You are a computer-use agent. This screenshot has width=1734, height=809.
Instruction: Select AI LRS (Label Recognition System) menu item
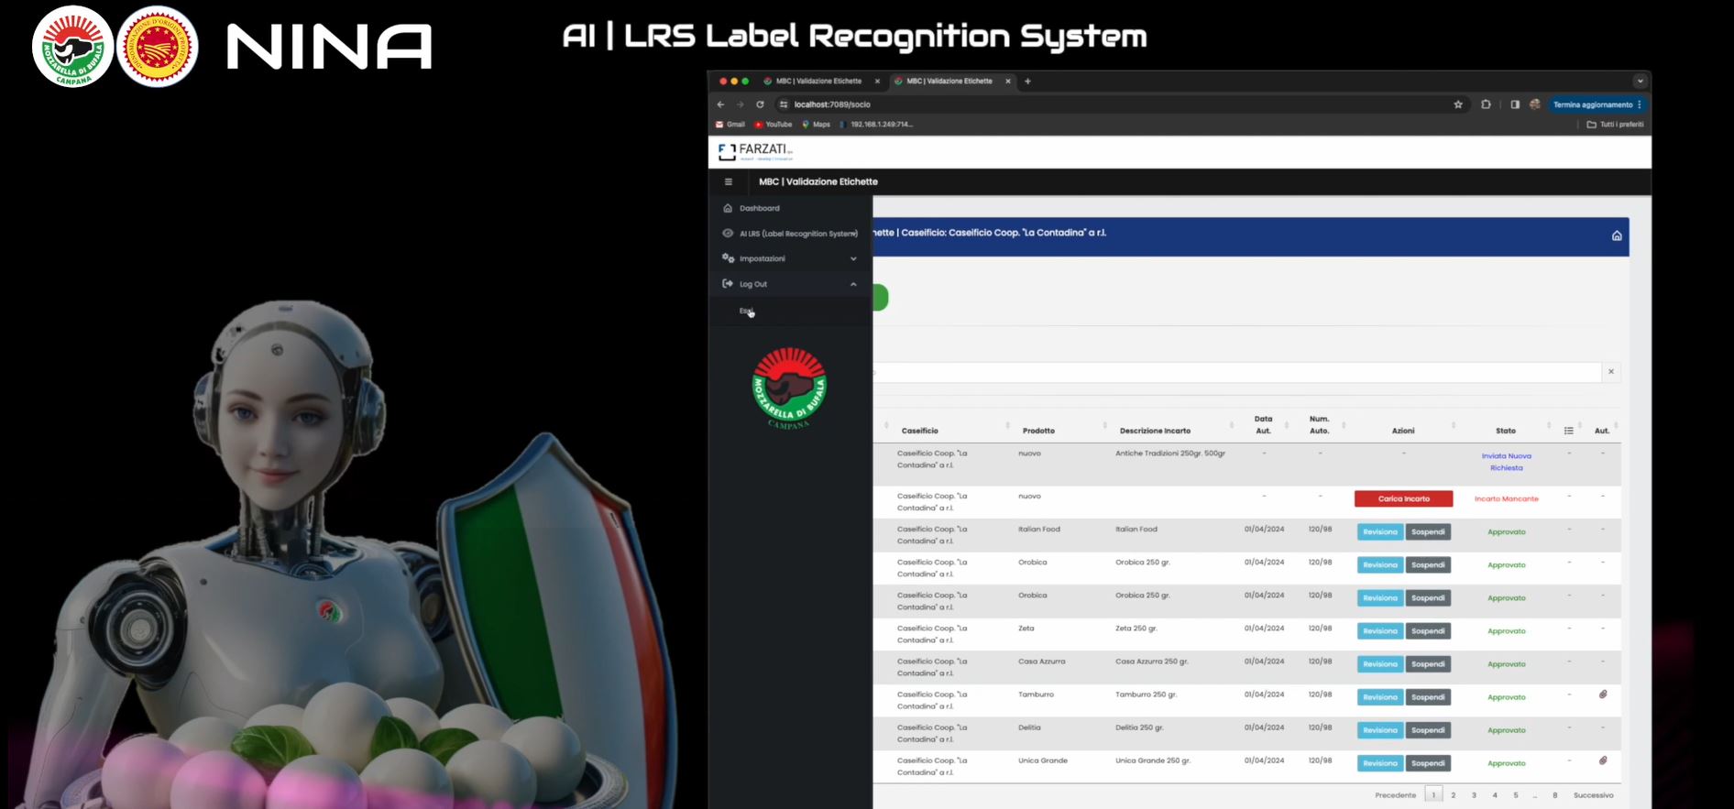(x=798, y=234)
